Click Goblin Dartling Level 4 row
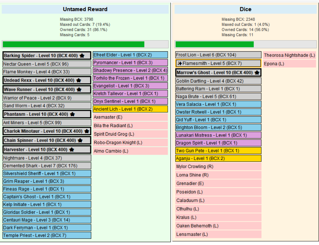Viewport: 319px width, 245px height. click(218, 81)
